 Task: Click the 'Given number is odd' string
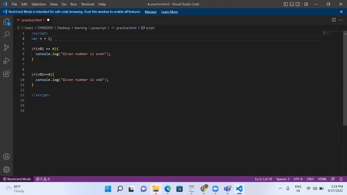pyautogui.click(x=83, y=80)
